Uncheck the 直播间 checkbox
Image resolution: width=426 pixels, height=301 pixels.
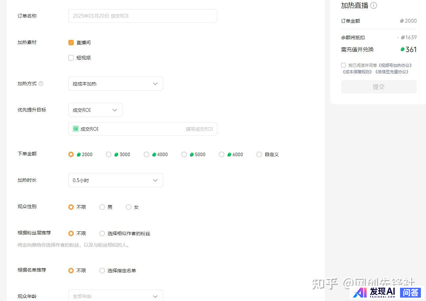71,43
